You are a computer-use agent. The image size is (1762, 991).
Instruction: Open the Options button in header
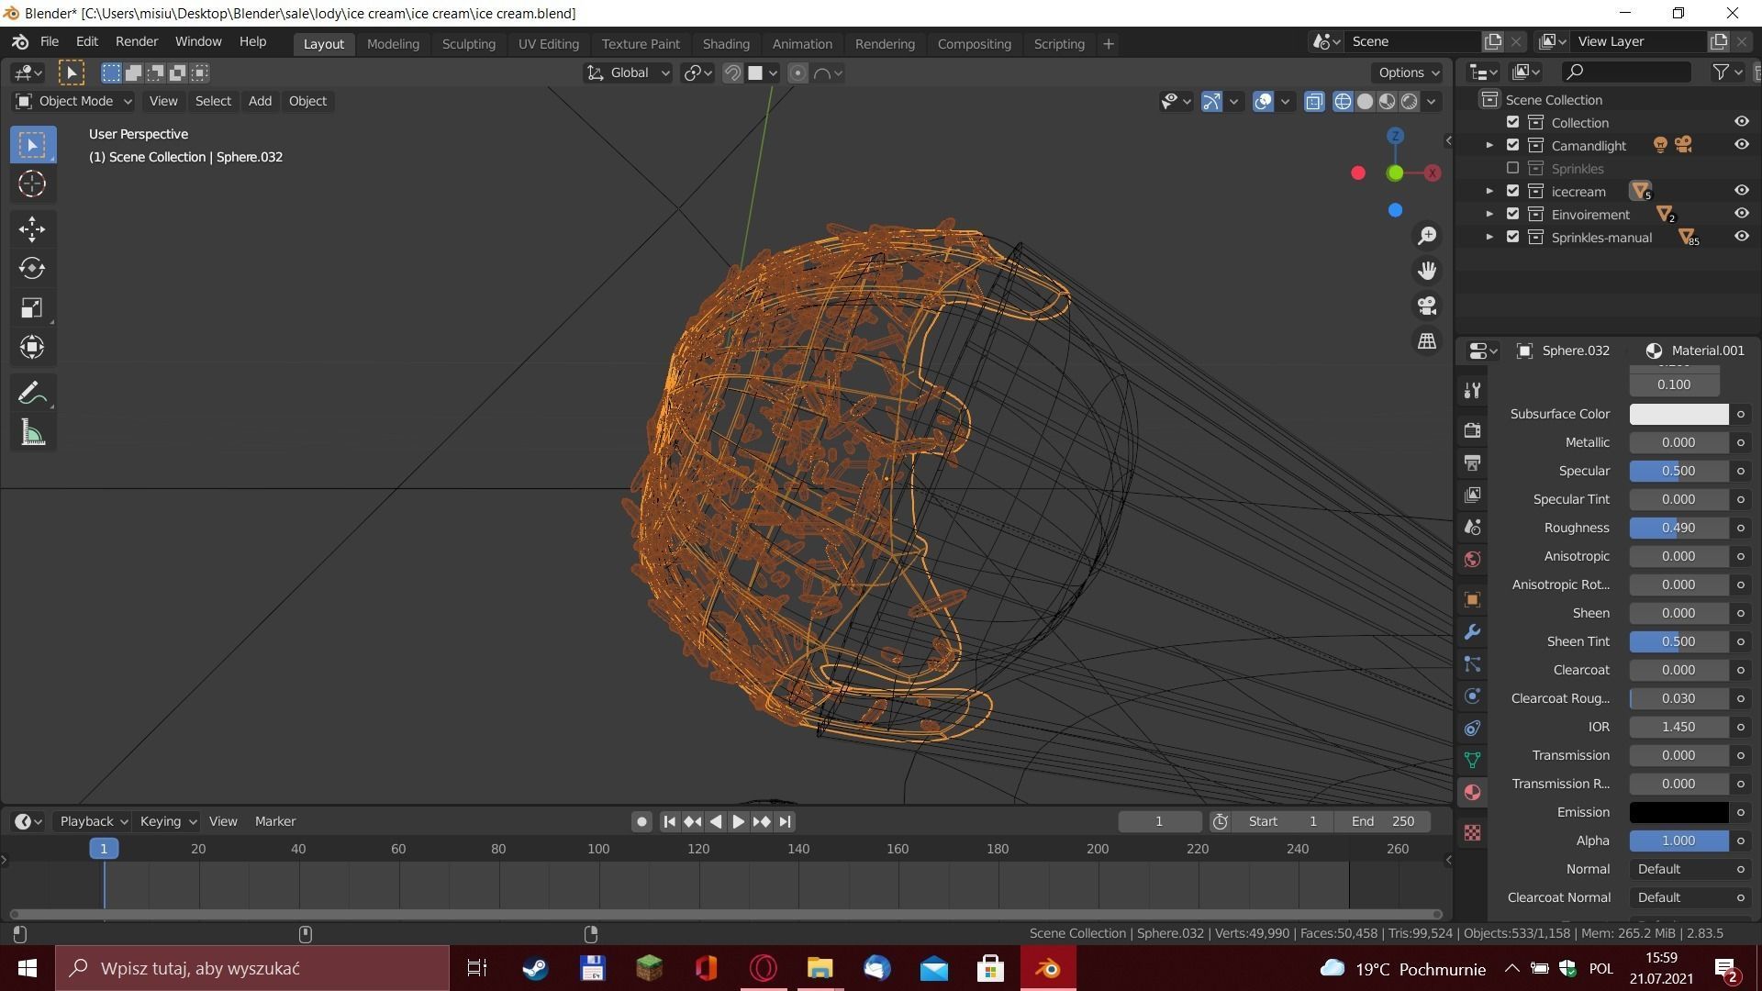[1408, 73]
